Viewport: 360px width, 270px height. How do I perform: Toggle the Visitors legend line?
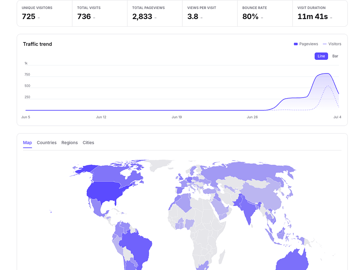pyautogui.click(x=325, y=44)
